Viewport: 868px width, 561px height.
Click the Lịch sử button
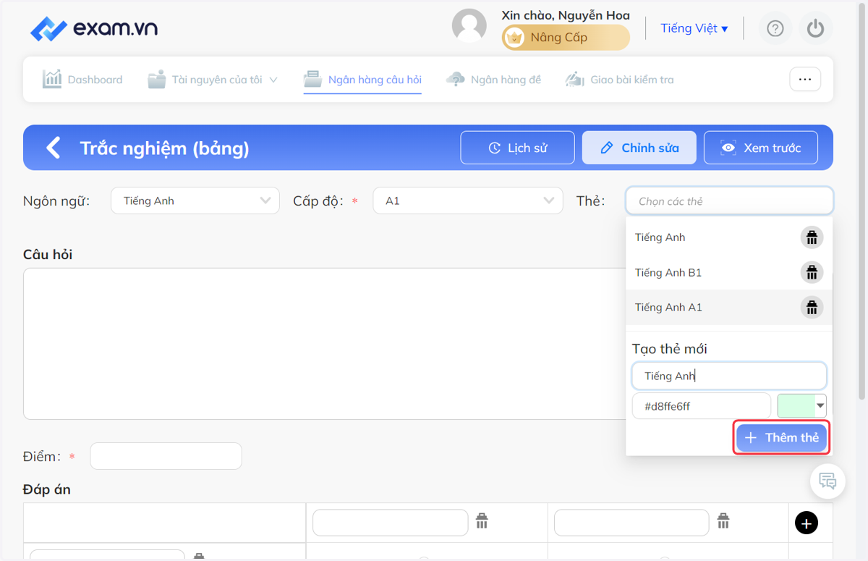click(517, 148)
